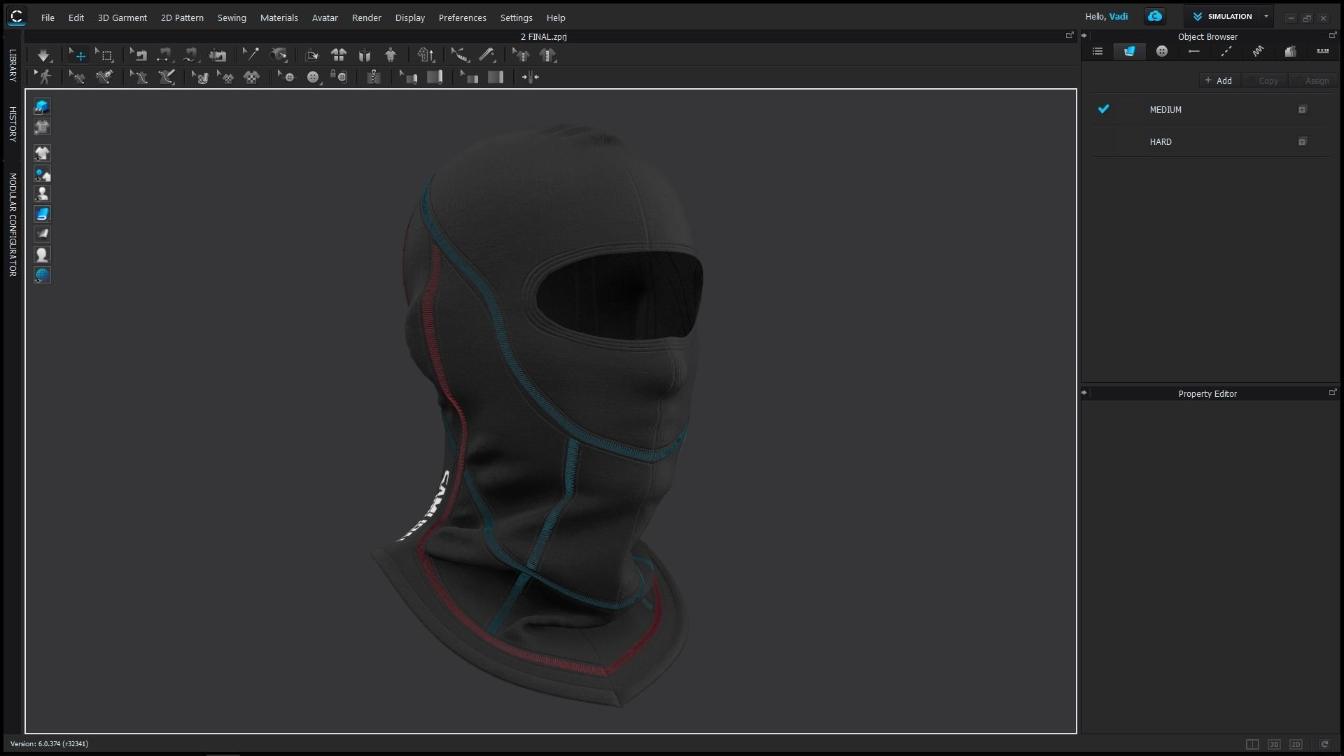Click the Vadi username link

1119,16
